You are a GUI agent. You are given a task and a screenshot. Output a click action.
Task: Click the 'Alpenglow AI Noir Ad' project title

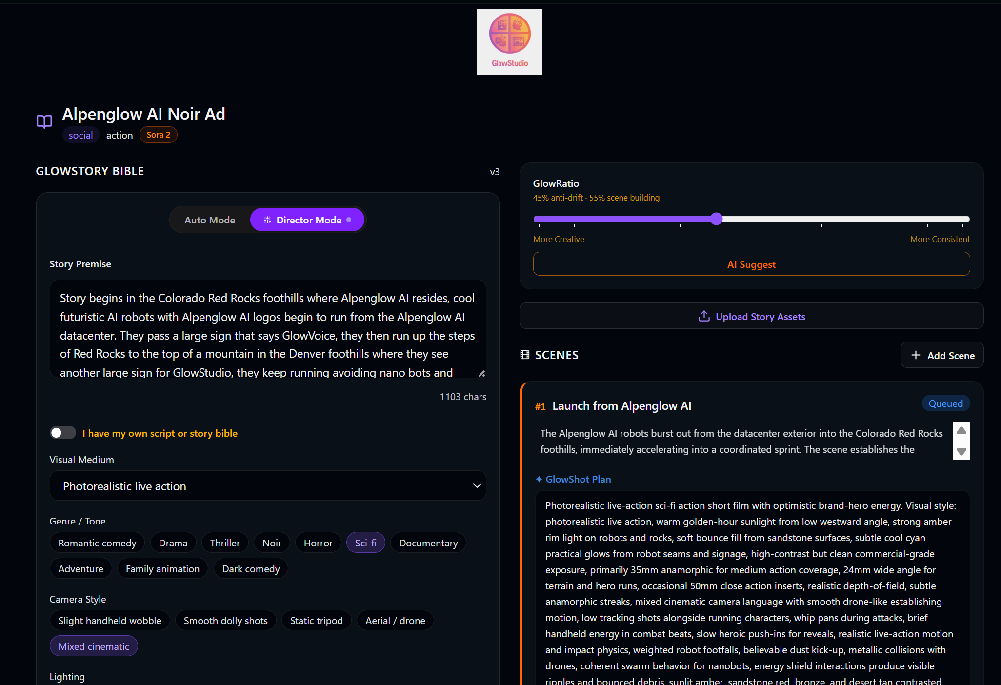[144, 114]
